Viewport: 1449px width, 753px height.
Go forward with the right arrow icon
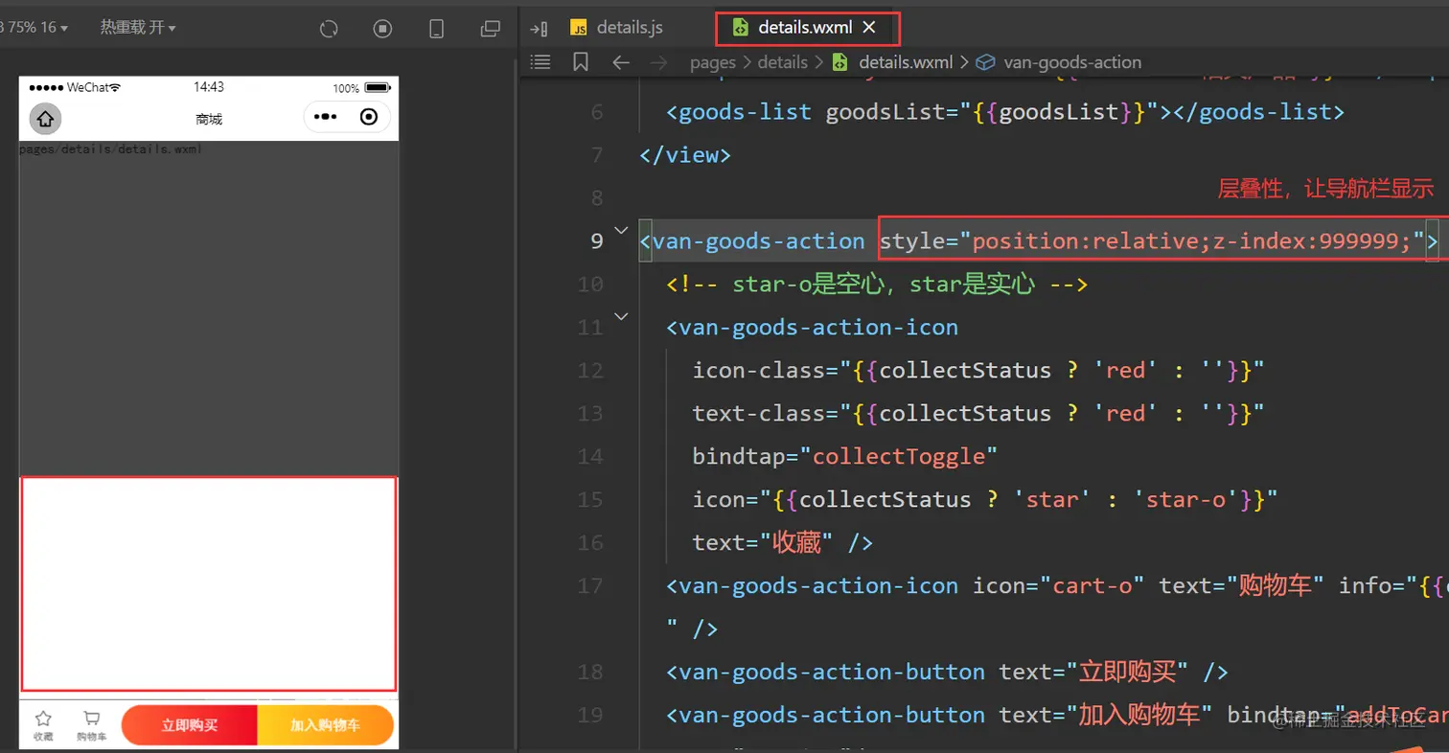pyautogui.click(x=658, y=62)
